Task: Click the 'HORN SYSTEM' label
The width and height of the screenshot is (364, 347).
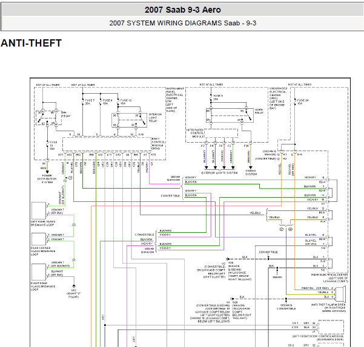Action: [251, 172]
